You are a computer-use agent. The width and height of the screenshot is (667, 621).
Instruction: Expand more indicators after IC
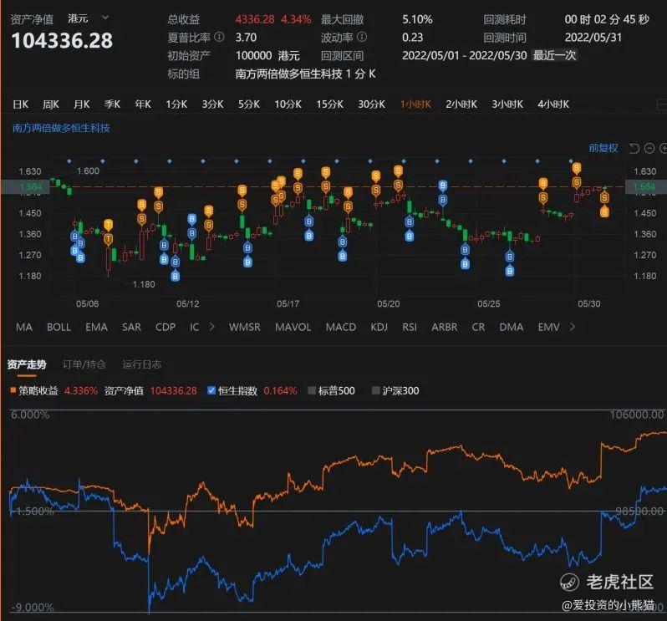tap(211, 327)
